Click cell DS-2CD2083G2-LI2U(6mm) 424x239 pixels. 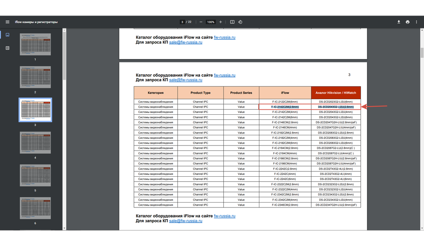pyautogui.click(x=336, y=143)
